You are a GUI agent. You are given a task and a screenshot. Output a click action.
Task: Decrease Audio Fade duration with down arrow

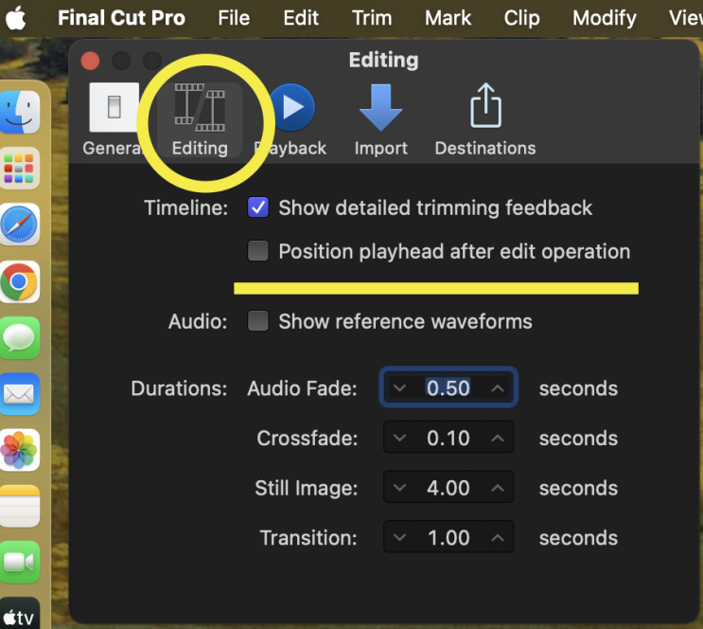click(x=399, y=388)
